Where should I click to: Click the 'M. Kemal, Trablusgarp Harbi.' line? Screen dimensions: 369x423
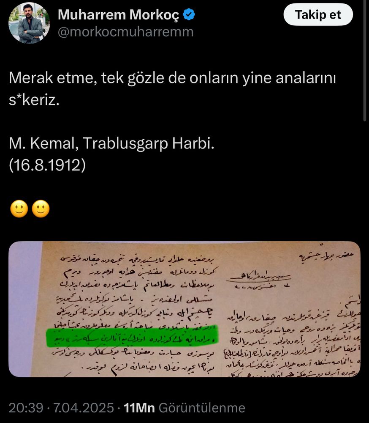pos(111,143)
